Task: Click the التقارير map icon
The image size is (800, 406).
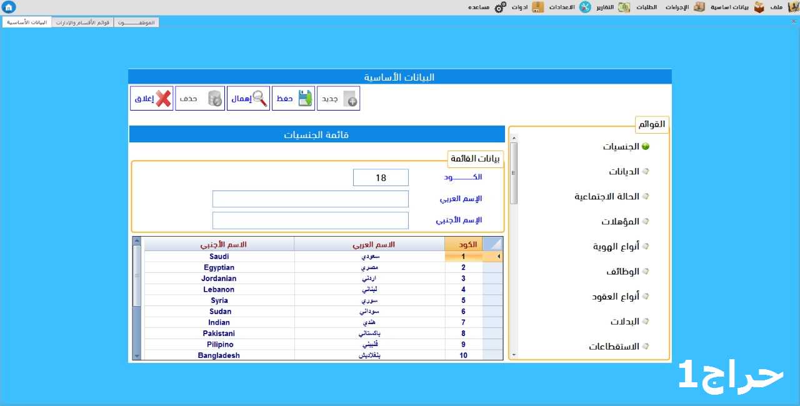Action: pos(624,7)
